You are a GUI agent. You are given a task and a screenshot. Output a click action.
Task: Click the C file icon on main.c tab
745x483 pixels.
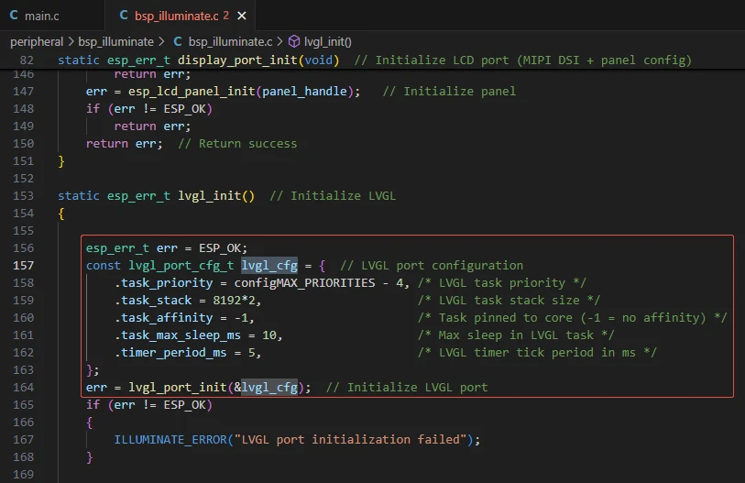[14, 14]
